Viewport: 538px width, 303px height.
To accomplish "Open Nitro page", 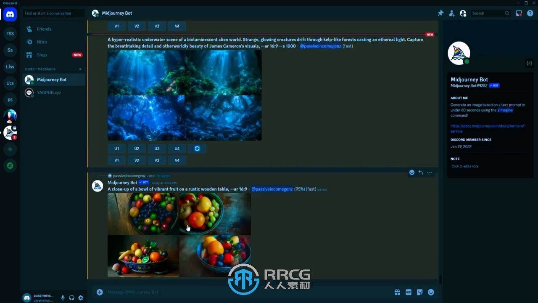I will [x=54, y=42].
